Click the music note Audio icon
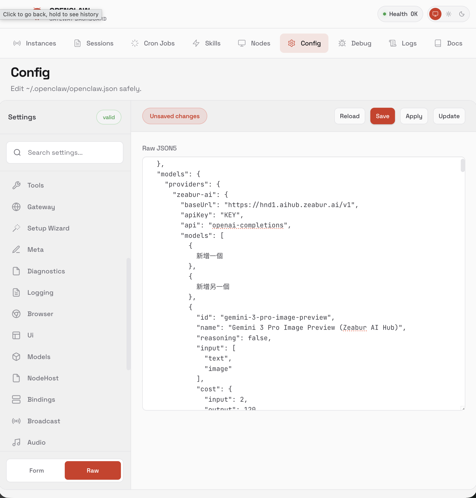This screenshot has width=476, height=498. pos(16,442)
